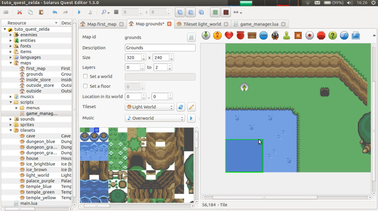The height and width of the screenshot is (211, 378).
Task: Add a crystal blue sphere entity
Action: [x=344, y=35]
